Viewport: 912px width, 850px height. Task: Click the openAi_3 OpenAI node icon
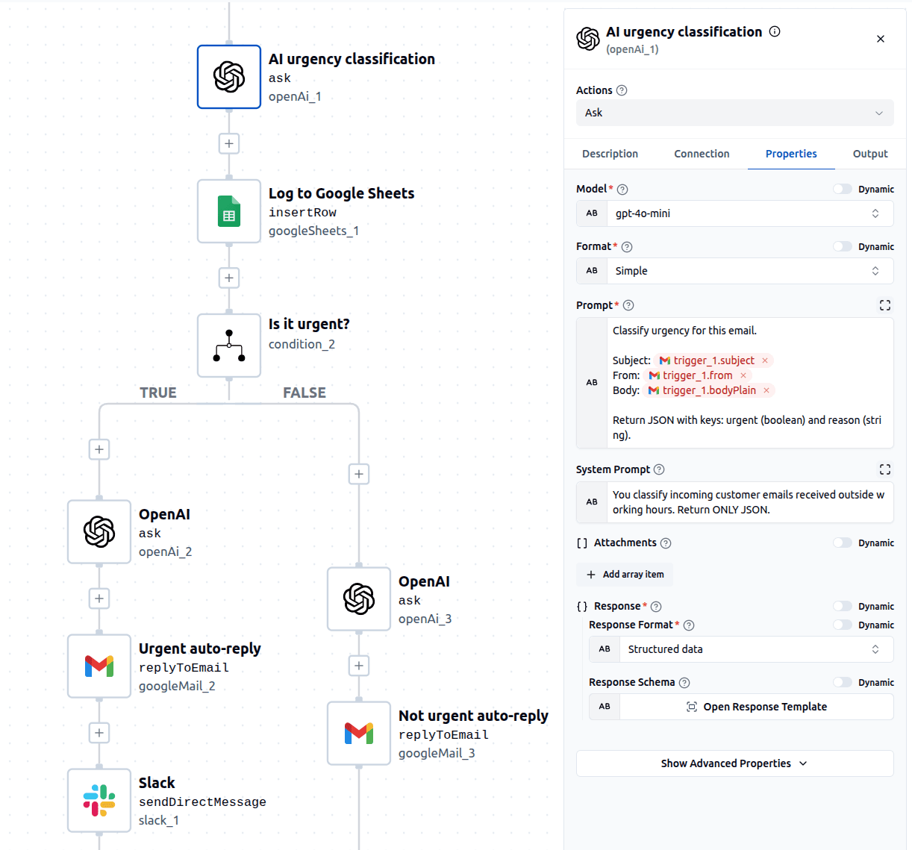[x=359, y=599]
